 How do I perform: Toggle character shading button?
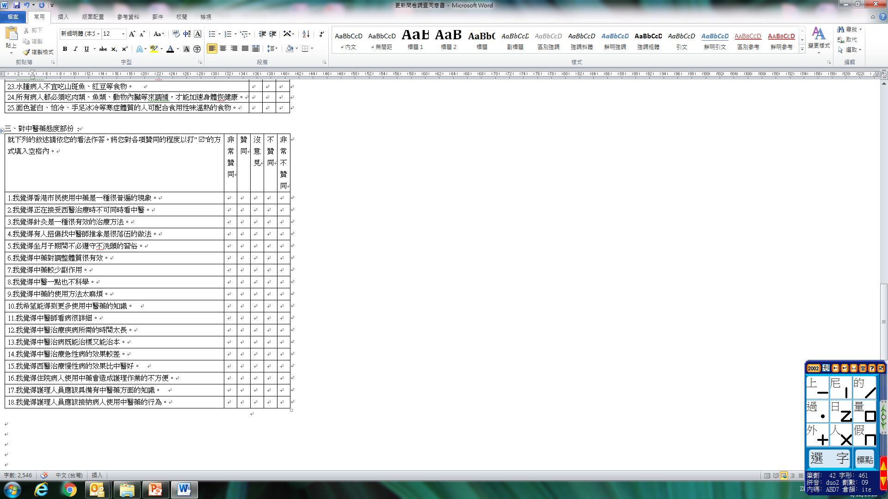186,49
